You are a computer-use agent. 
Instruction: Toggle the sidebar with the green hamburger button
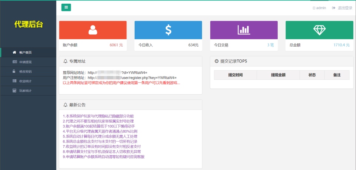click(x=66, y=7)
